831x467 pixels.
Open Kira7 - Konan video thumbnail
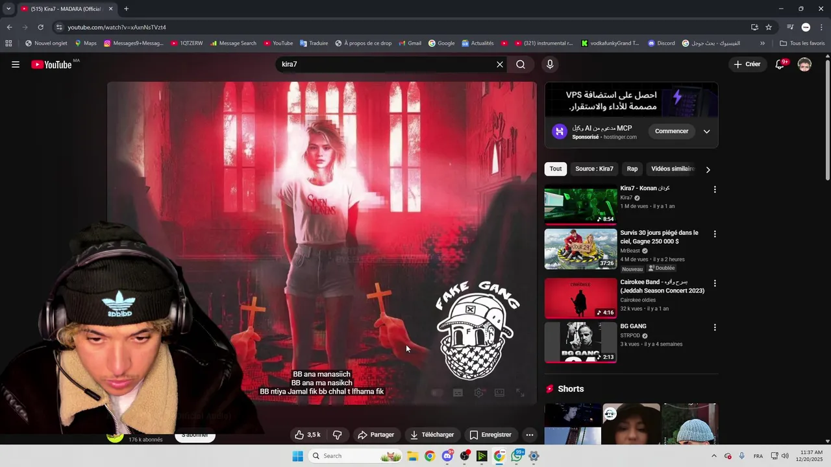pos(580,206)
